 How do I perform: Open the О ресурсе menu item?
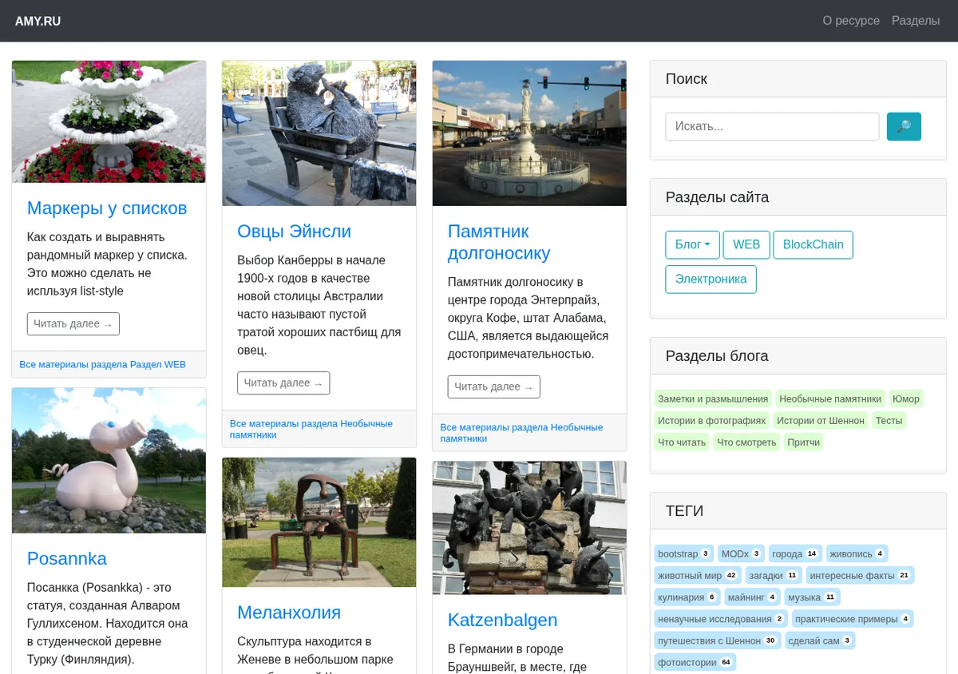851,21
